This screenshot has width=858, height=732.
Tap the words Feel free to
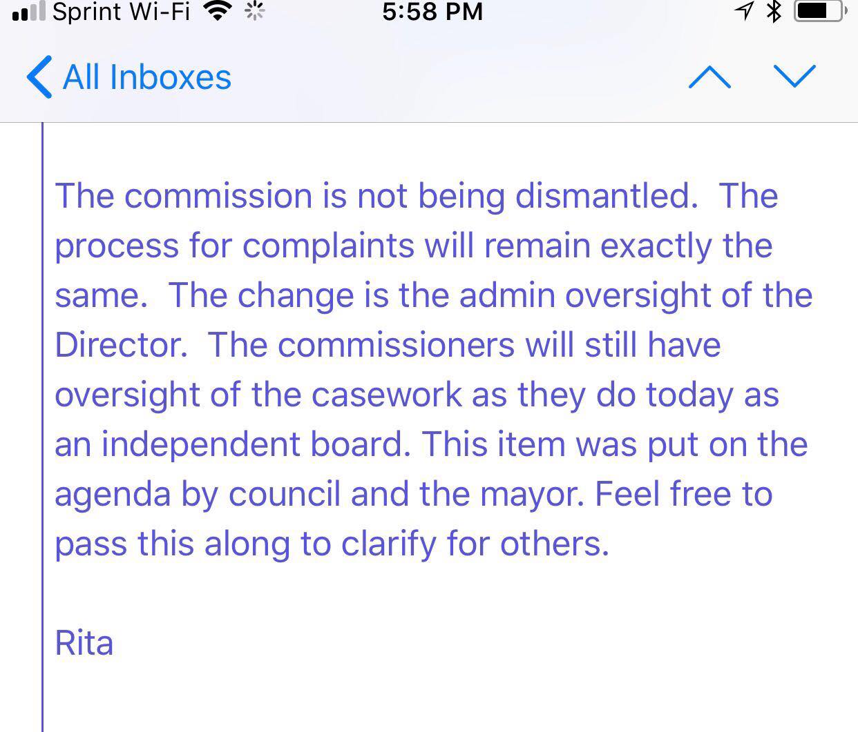pyautogui.click(x=683, y=493)
